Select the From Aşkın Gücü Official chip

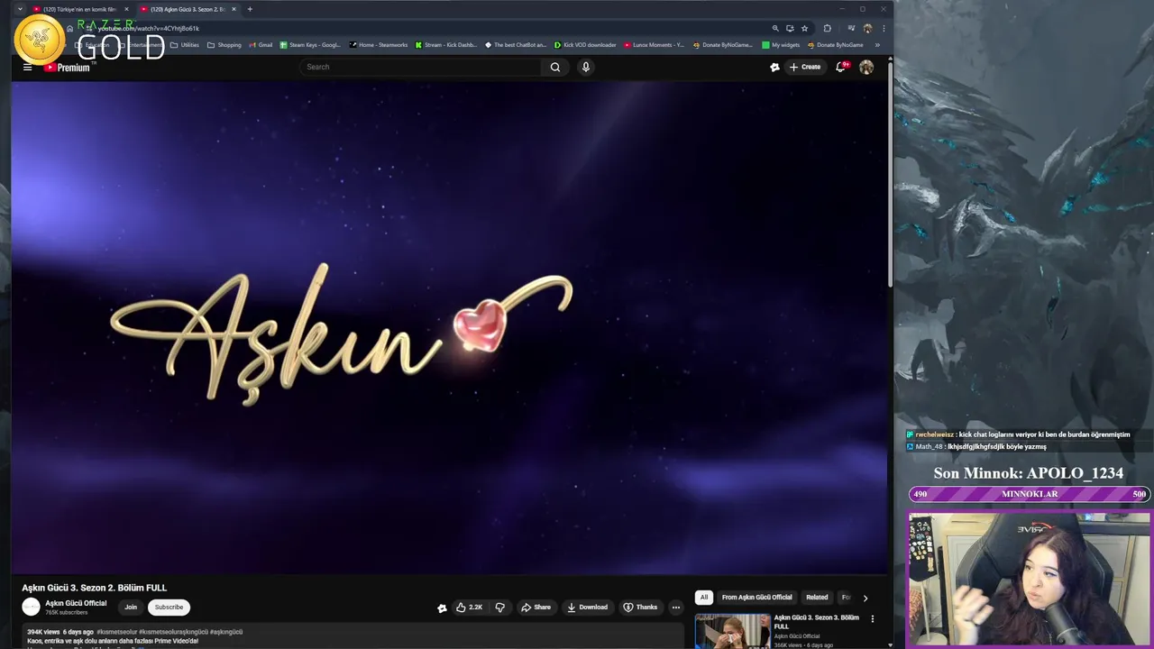click(x=756, y=598)
